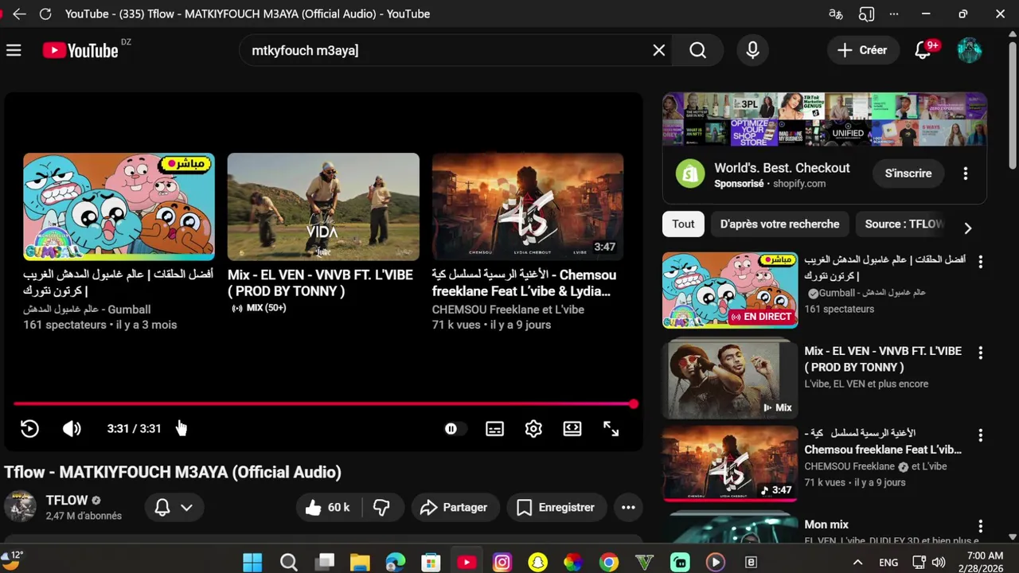
Task: Open EL VEN Mix sidebar thumbnail
Action: [730, 380]
